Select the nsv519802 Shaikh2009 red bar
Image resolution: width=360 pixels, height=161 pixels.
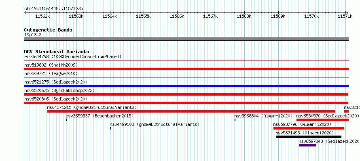(x=186, y=69)
